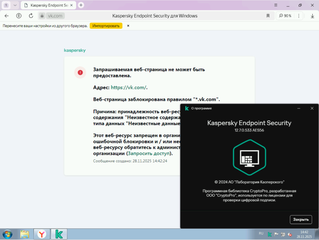Viewport: 319px width, 240px height.
Task: Click the network tray icon
Action: pos(283,234)
